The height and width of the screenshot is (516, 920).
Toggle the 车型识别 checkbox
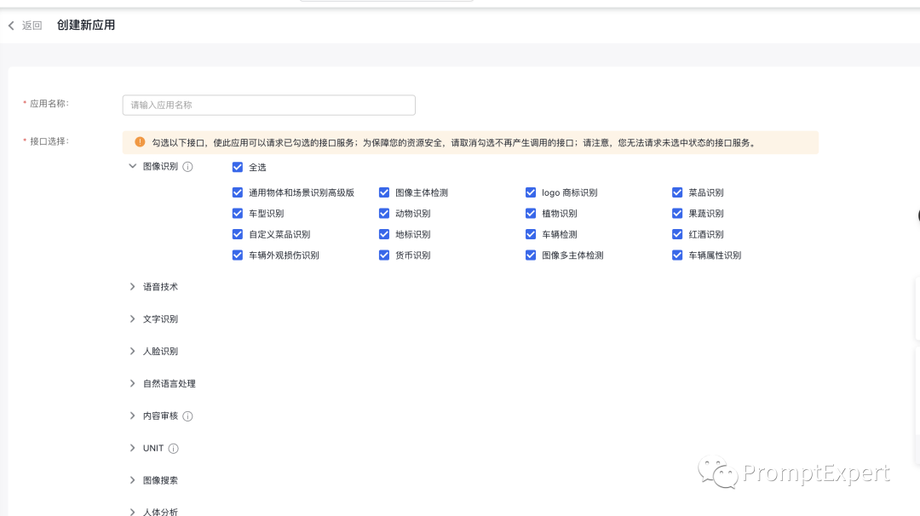pyautogui.click(x=238, y=214)
